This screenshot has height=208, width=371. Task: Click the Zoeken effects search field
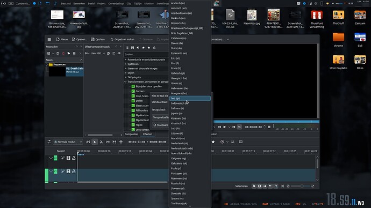tap(146, 54)
